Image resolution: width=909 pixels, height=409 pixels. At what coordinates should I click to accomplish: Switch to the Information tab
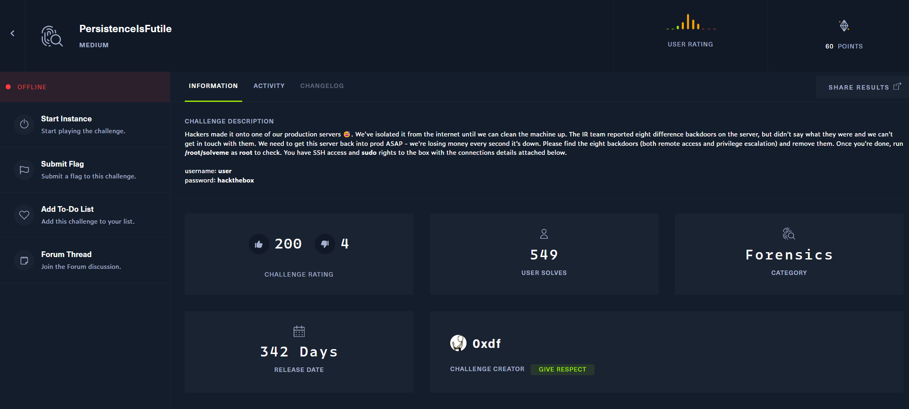213,86
